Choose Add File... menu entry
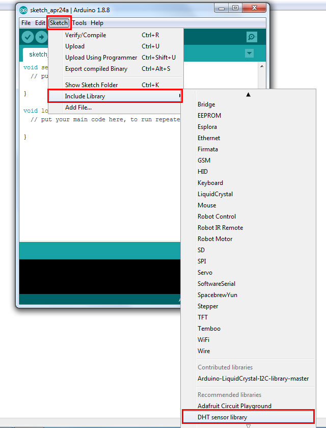 (116, 108)
